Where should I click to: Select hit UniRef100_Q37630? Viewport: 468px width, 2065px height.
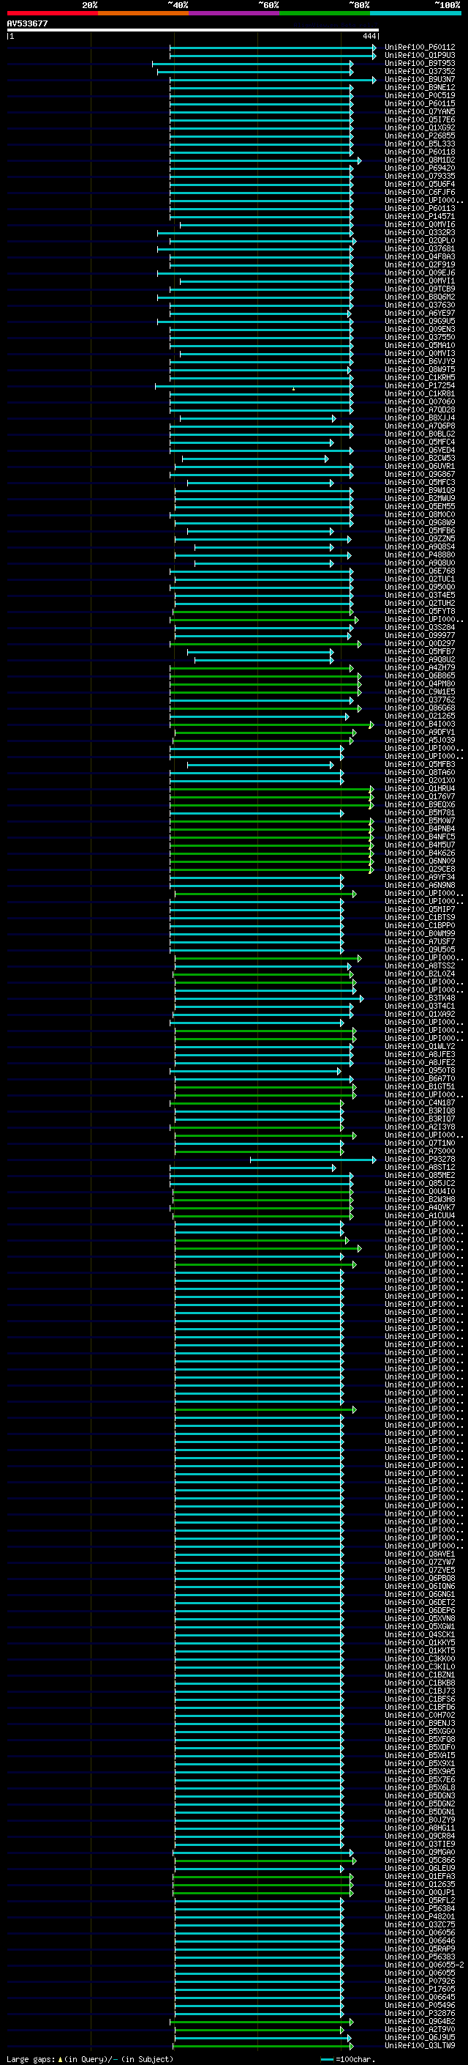[420, 305]
